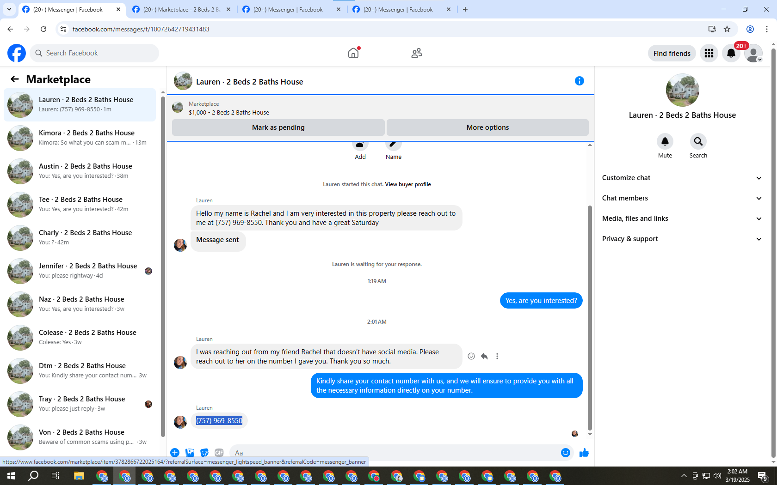This screenshot has height=485, width=777.
Task: Open the account avatar menu
Action: pyautogui.click(x=753, y=53)
